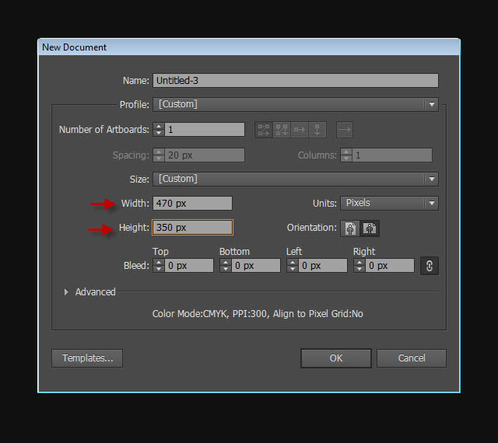Decrease the Number of Artboards stepper
This screenshot has height=443, width=498.
click(159, 133)
